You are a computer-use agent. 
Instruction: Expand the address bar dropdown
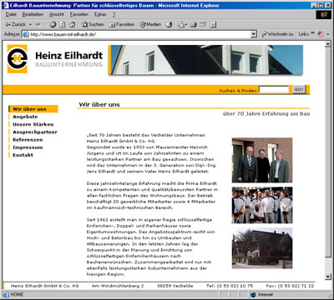click(x=254, y=34)
